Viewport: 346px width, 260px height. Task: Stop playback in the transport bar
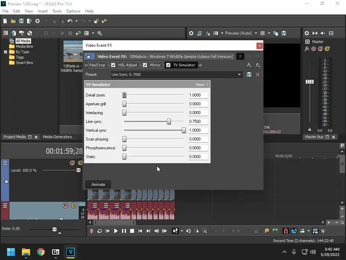(x=132, y=231)
